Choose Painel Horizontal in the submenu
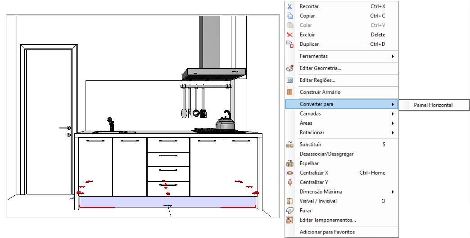 pos(434,105)
